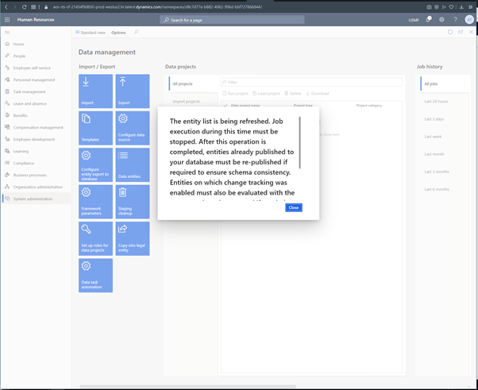Image resolution: width=478 pixels, height=390 pixels.
Task: Open Data task automation tile
Action: (x=95, y=275)
